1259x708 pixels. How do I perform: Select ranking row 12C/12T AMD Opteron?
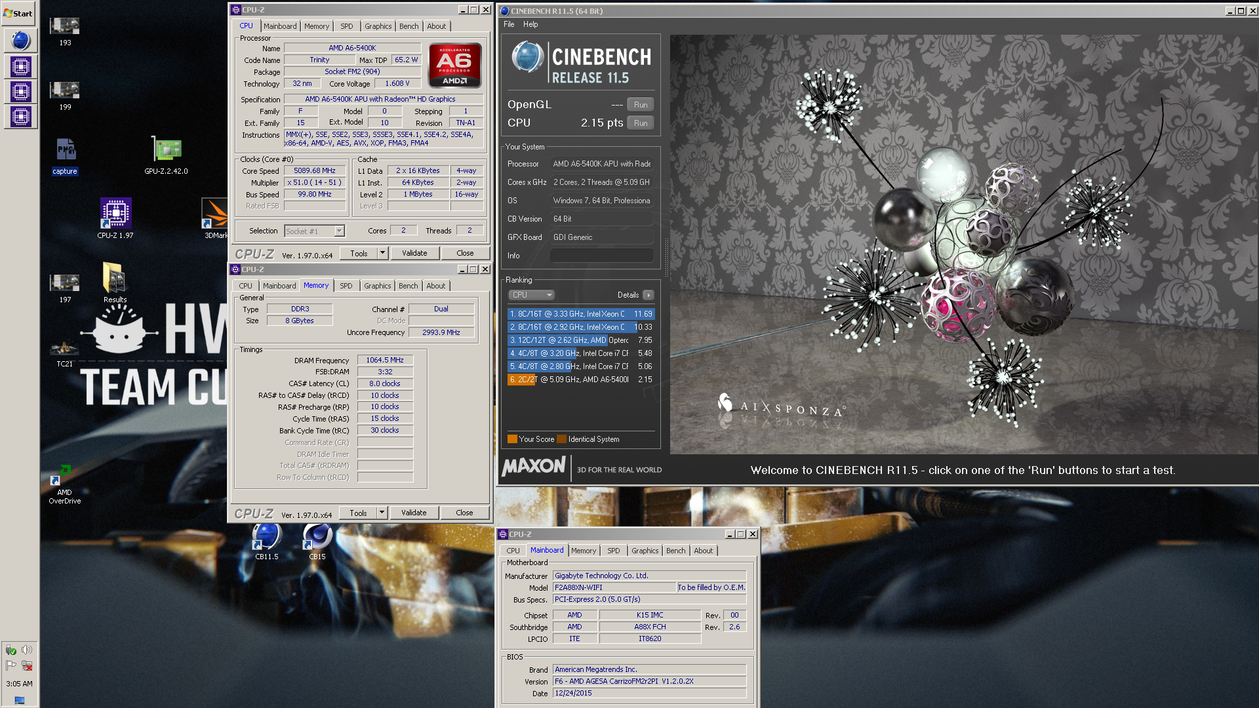[581, 340]
